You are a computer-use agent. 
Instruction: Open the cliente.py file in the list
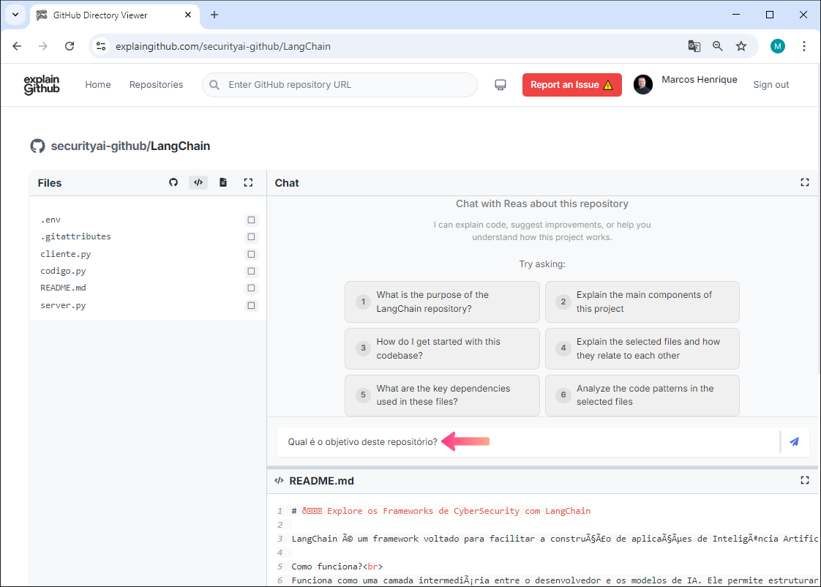[x=65, y=254]
